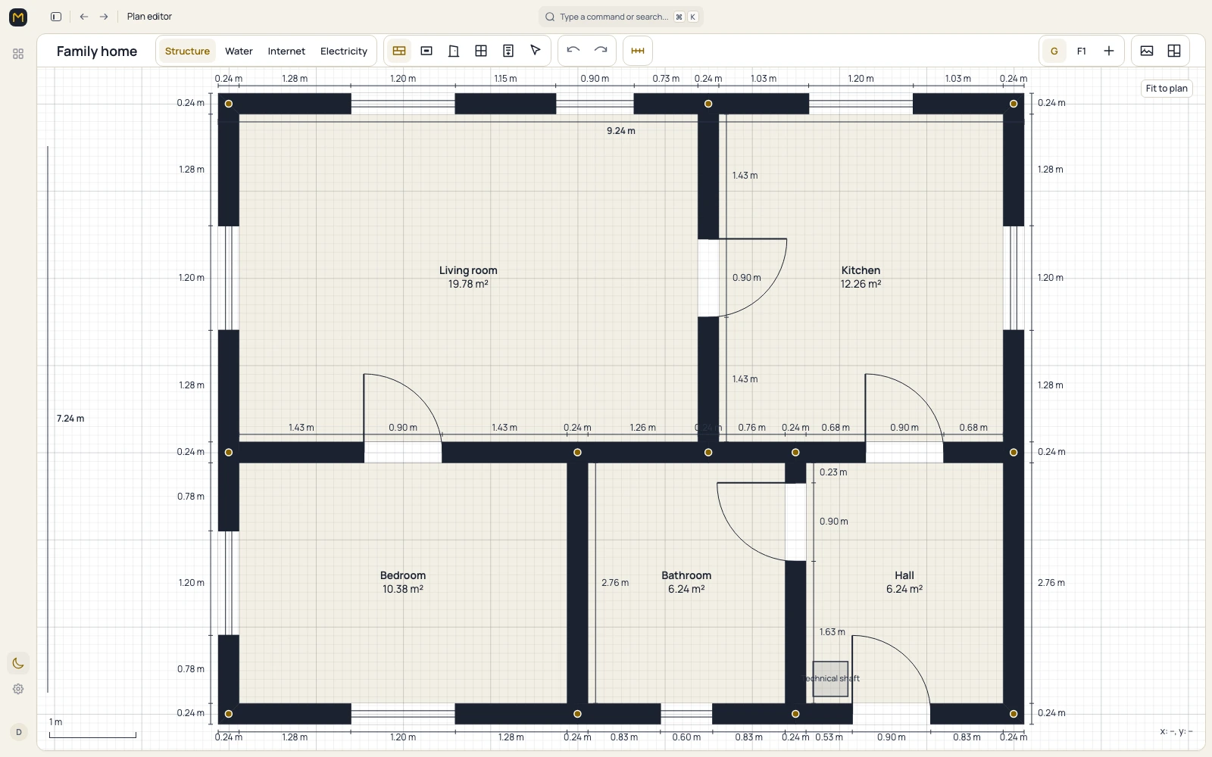Click the 9.24 m overall width dimension
Viewport: 1212px width, 757px height.
pos(621,131)
